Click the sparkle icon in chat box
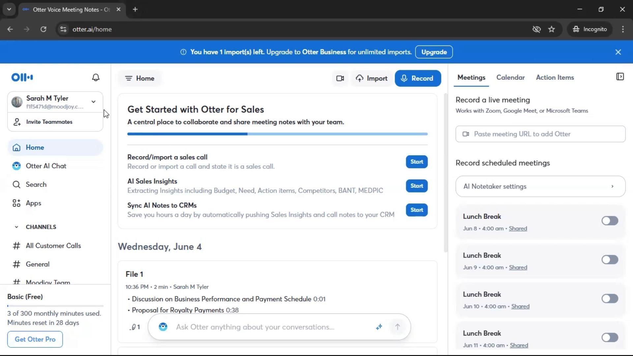633x356 pixels. [x=379, y=327]
